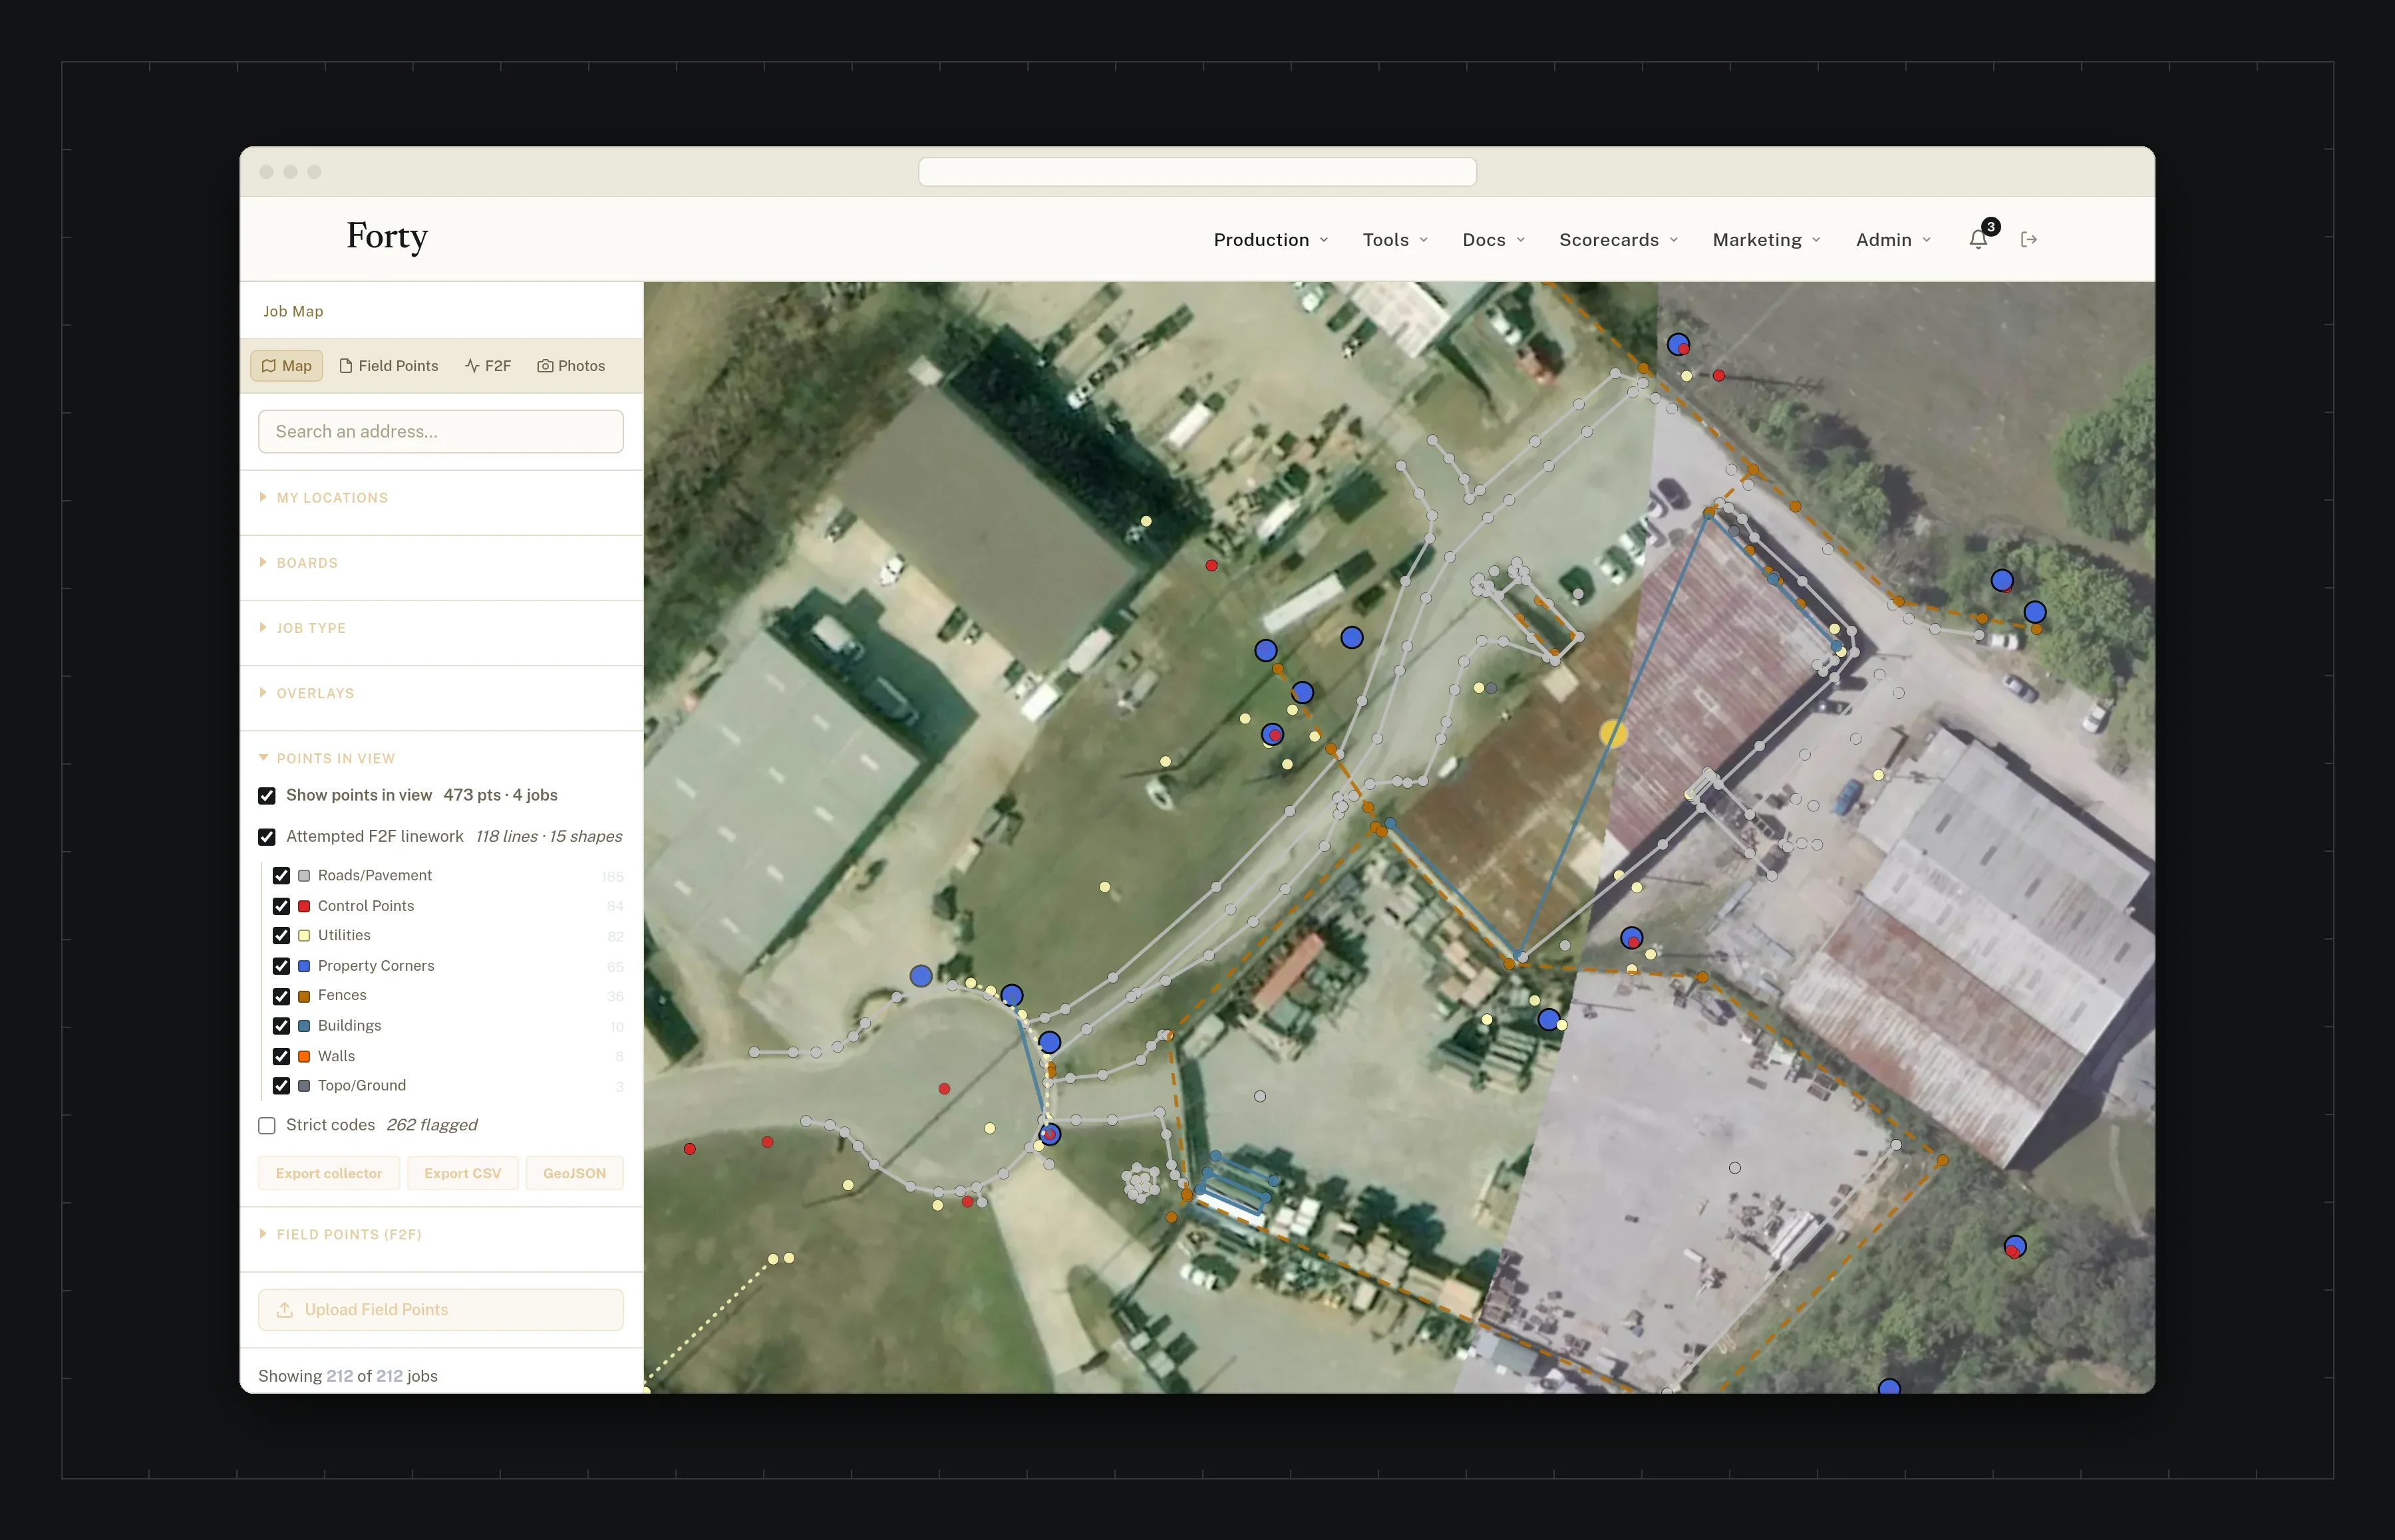Uncheck the Roads/Pavement layer
Image resolution: width=2395 pixels, height=1540 pixels.
click(x=282, y=876)
